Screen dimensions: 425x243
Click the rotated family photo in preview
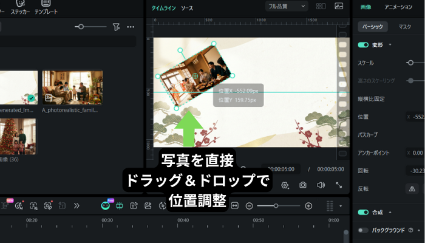pyautogui.click(x=195, y=76)
